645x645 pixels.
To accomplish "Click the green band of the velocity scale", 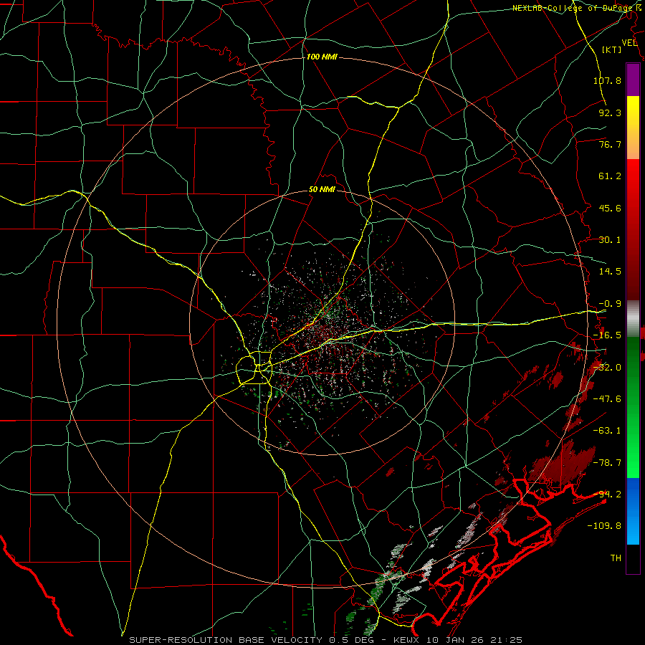I will click(633, 407).
